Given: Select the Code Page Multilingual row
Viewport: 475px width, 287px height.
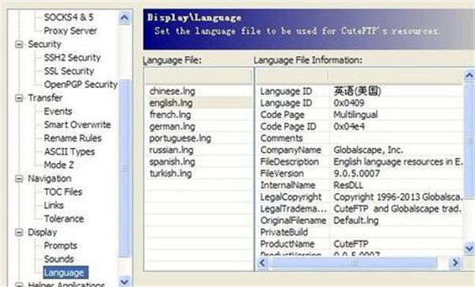Looking at the screenshot, I should (360, 115).
